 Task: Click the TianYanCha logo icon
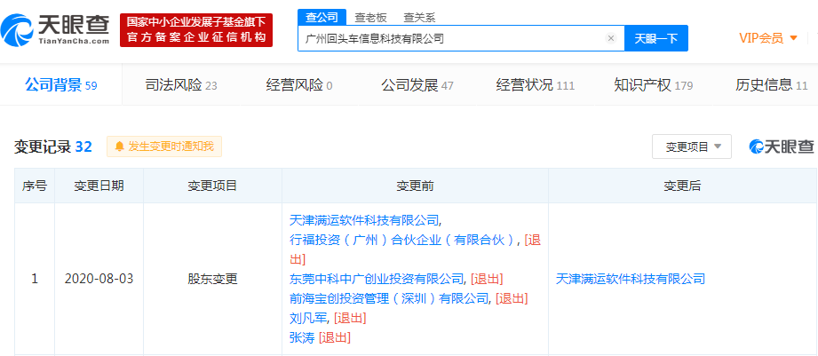pos(17,29)
